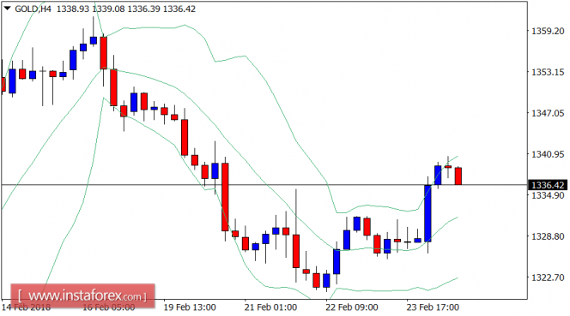Image resolution: width=570 pixels, height=316 pixels.
Task: Click the 1340.95 price axis value
Action: point(548,154)
